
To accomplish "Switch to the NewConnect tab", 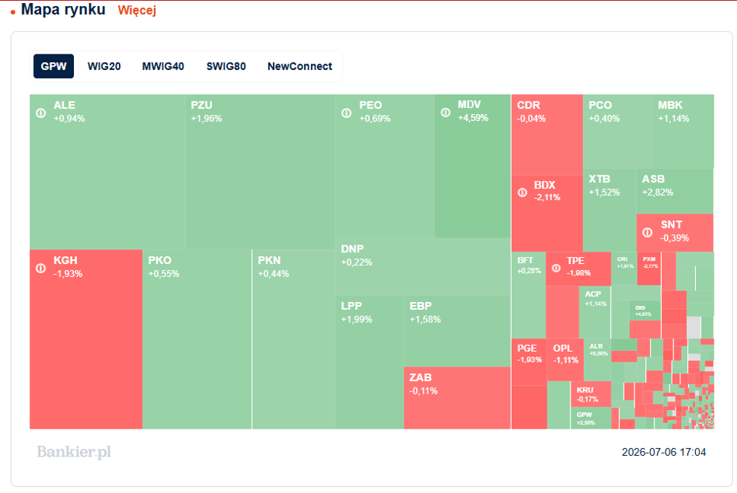I will click(x=300, y=66).
